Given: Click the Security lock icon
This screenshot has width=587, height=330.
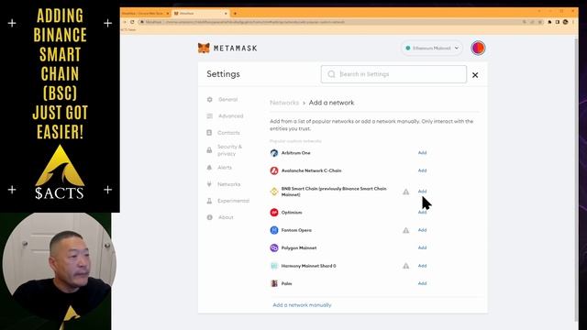Looking at the screenshot, I should click(209, 150).
